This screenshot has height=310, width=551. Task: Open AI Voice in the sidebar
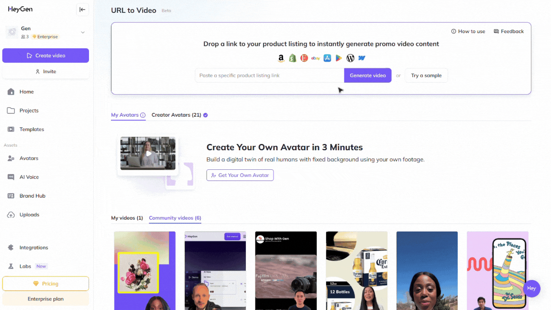pos(29,177)
